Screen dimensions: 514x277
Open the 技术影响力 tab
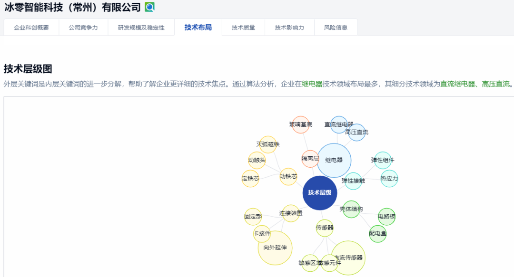289,28
